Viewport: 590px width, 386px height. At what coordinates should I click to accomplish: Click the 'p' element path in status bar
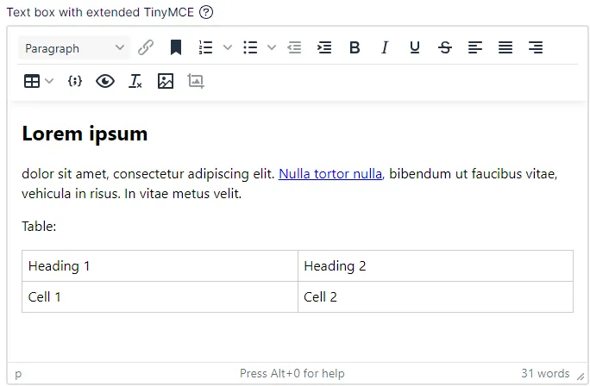pyautogui.click(x=18, y=374)
